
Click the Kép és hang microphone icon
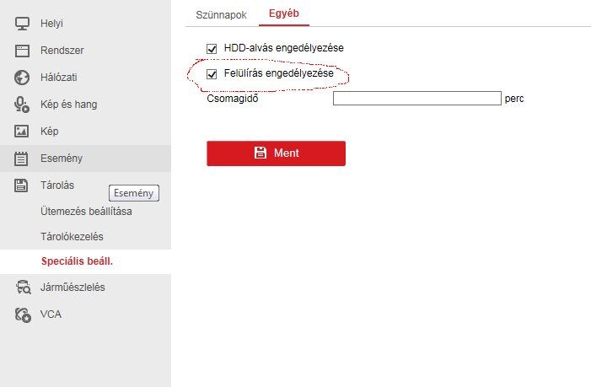point(22,105)
